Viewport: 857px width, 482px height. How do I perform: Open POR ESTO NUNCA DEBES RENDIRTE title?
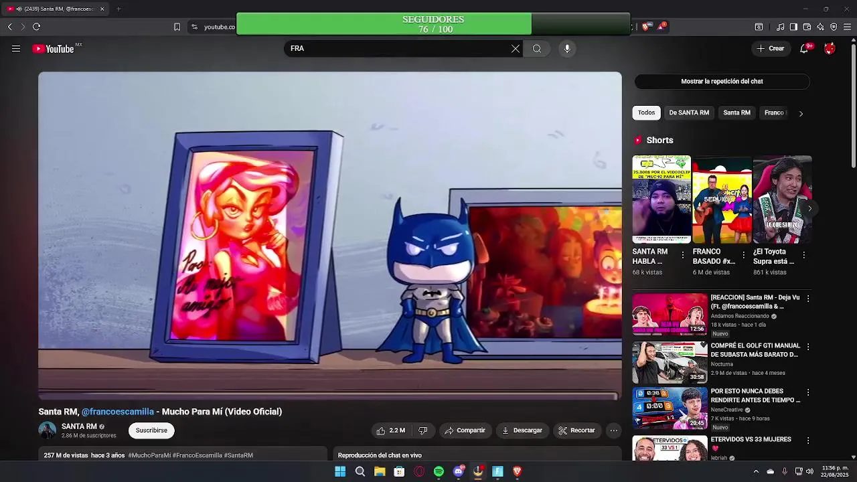pyautogui.click(x=755, y=396)
